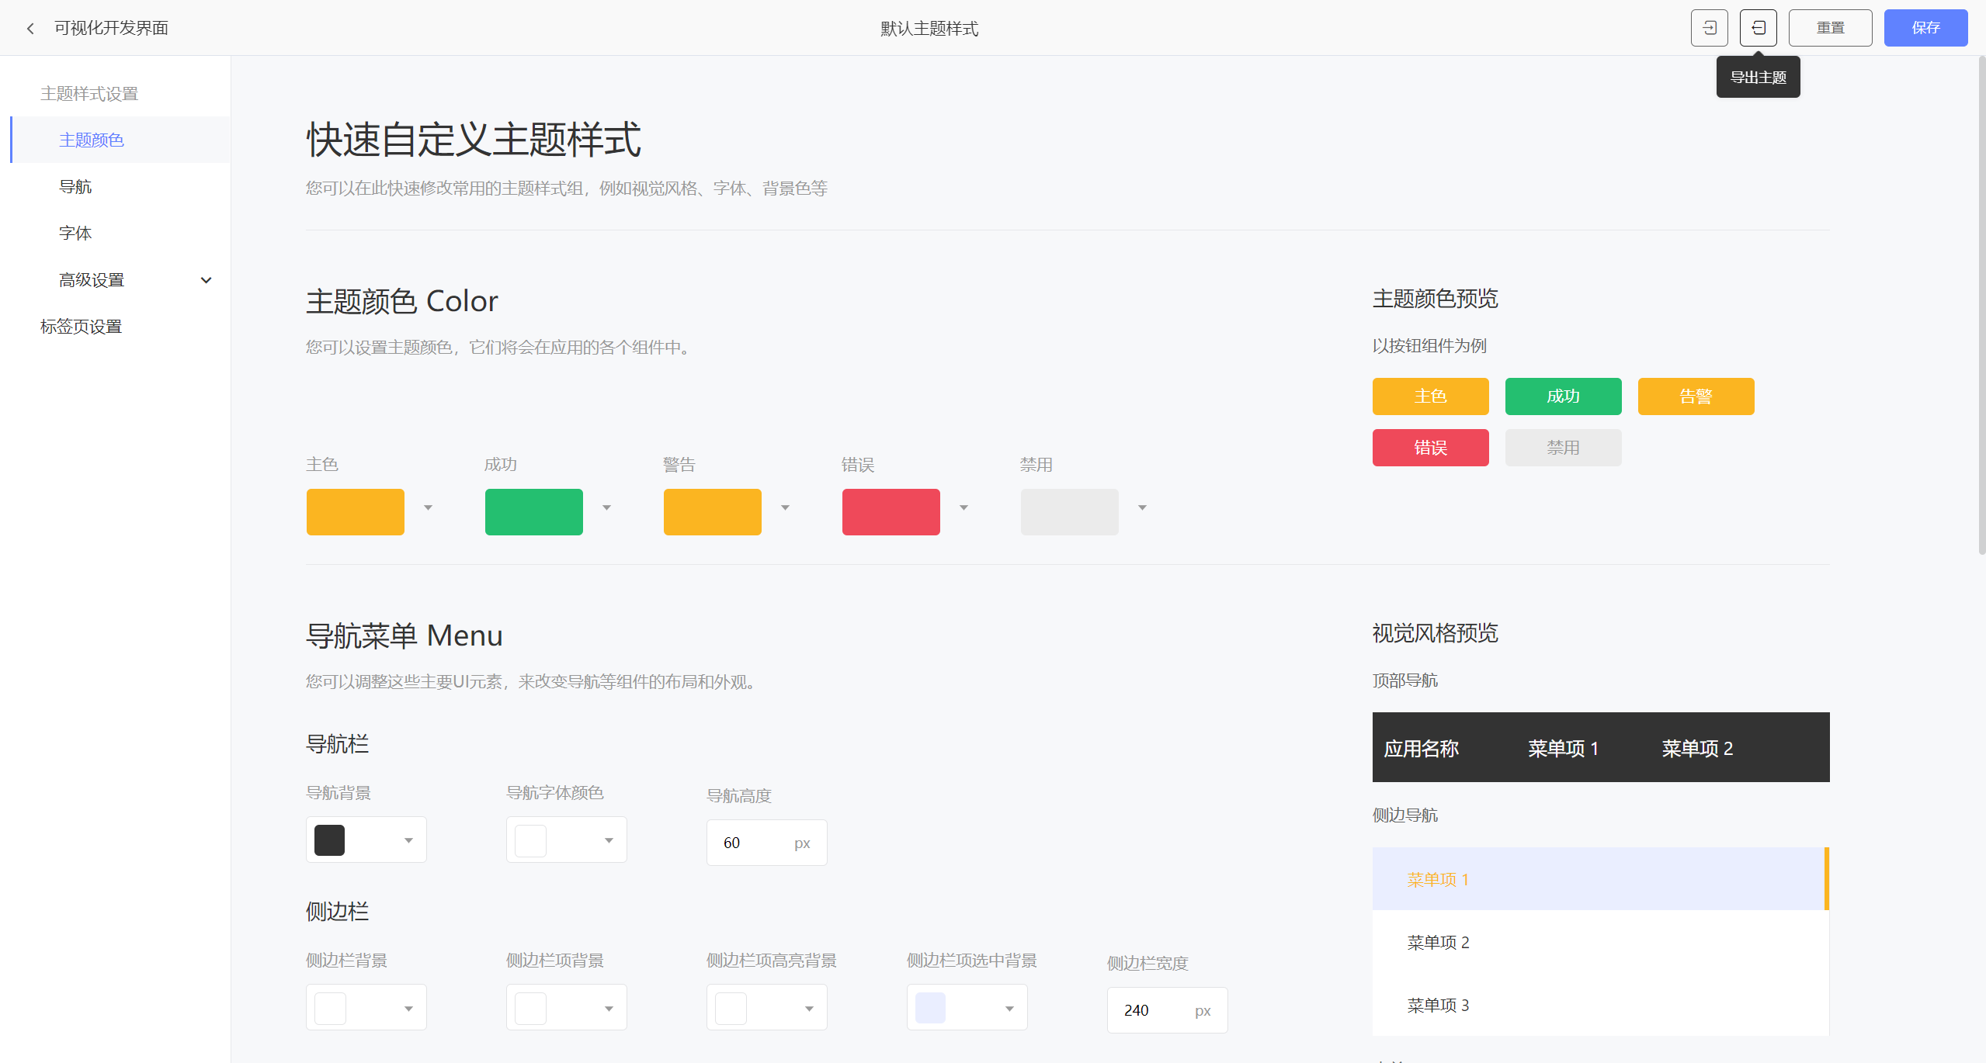Open the 导航 sidebar section
Viewport: 1986px width, 1063px height.
[120, 186]
